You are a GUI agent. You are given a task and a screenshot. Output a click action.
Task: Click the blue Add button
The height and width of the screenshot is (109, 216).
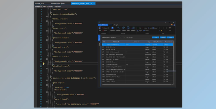[x=156, y=37]
